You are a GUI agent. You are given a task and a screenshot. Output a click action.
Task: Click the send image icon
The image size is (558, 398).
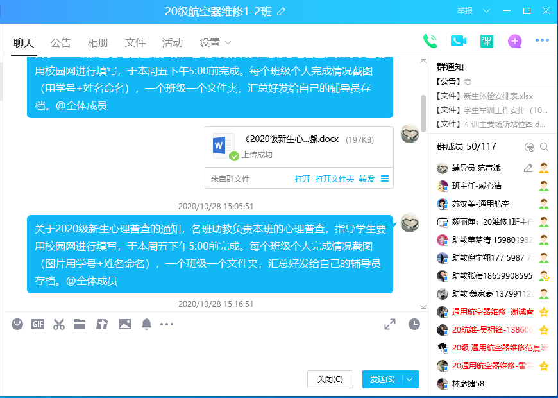pos(124,324)
